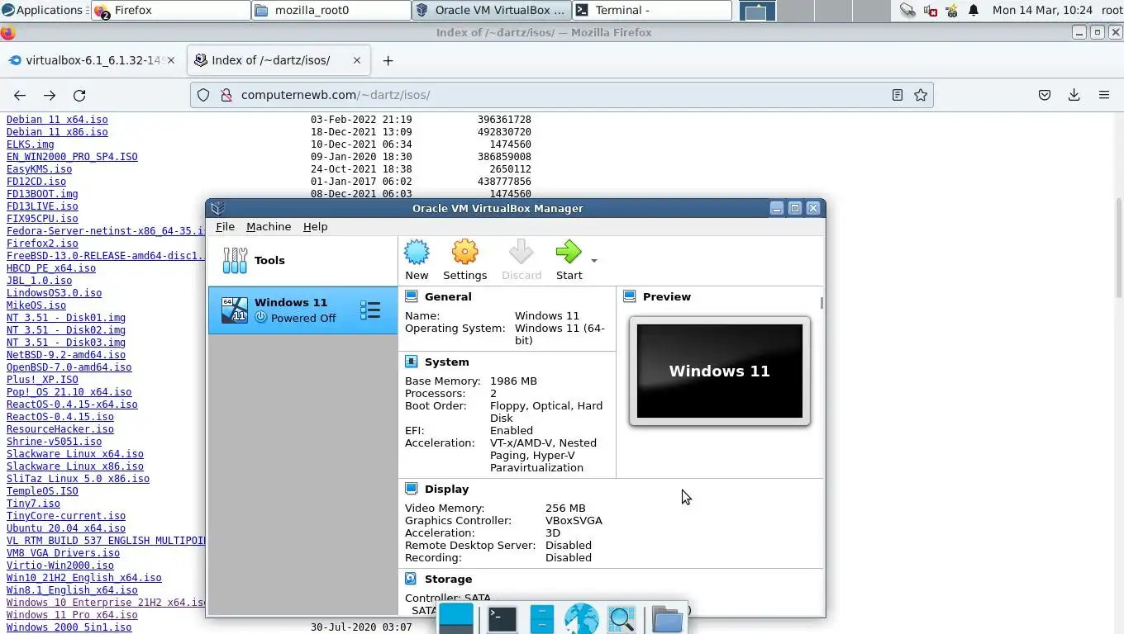The height and width of the screenshot is (634, 1124).
Task: Click the New virtual machine icon
Action: coord(417,253)
